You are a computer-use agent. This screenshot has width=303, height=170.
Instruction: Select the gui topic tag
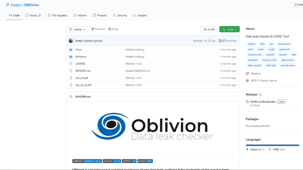click(272, 44)
